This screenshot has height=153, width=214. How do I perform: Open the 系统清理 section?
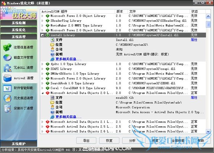coord(19,37)
